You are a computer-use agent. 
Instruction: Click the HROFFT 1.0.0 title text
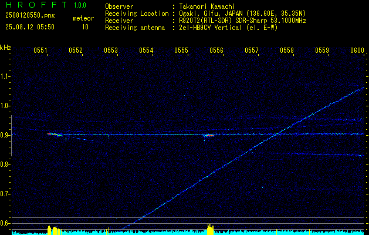[x=46, y=5]
